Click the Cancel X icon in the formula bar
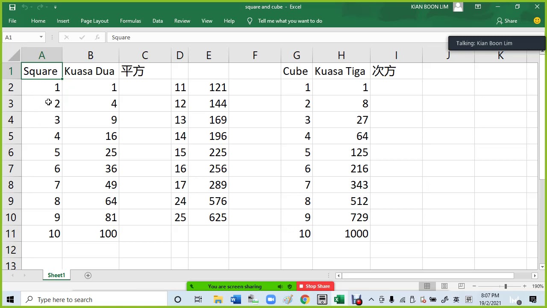The width and height of the screenshot is (547, 308). 67,38
